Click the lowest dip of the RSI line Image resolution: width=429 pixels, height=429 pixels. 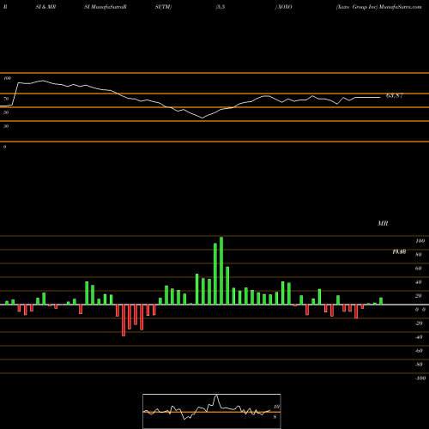(202, 118)
